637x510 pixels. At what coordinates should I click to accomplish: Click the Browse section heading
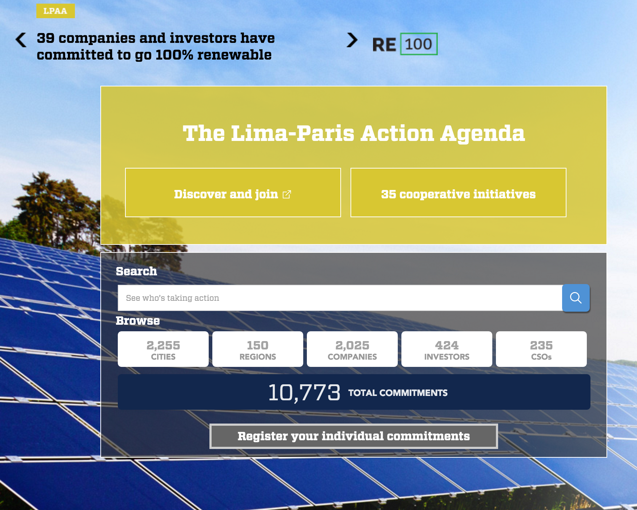(138, 321)
